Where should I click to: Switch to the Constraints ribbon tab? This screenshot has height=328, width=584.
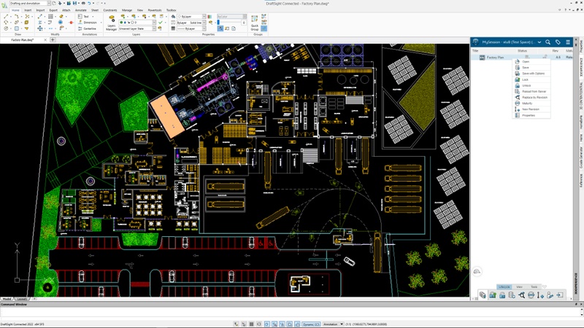coord(110,10)
